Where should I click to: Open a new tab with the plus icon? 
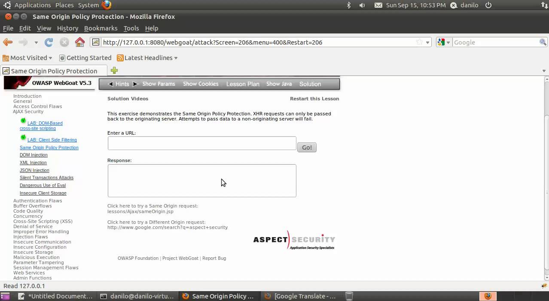[x=114, y=70]
